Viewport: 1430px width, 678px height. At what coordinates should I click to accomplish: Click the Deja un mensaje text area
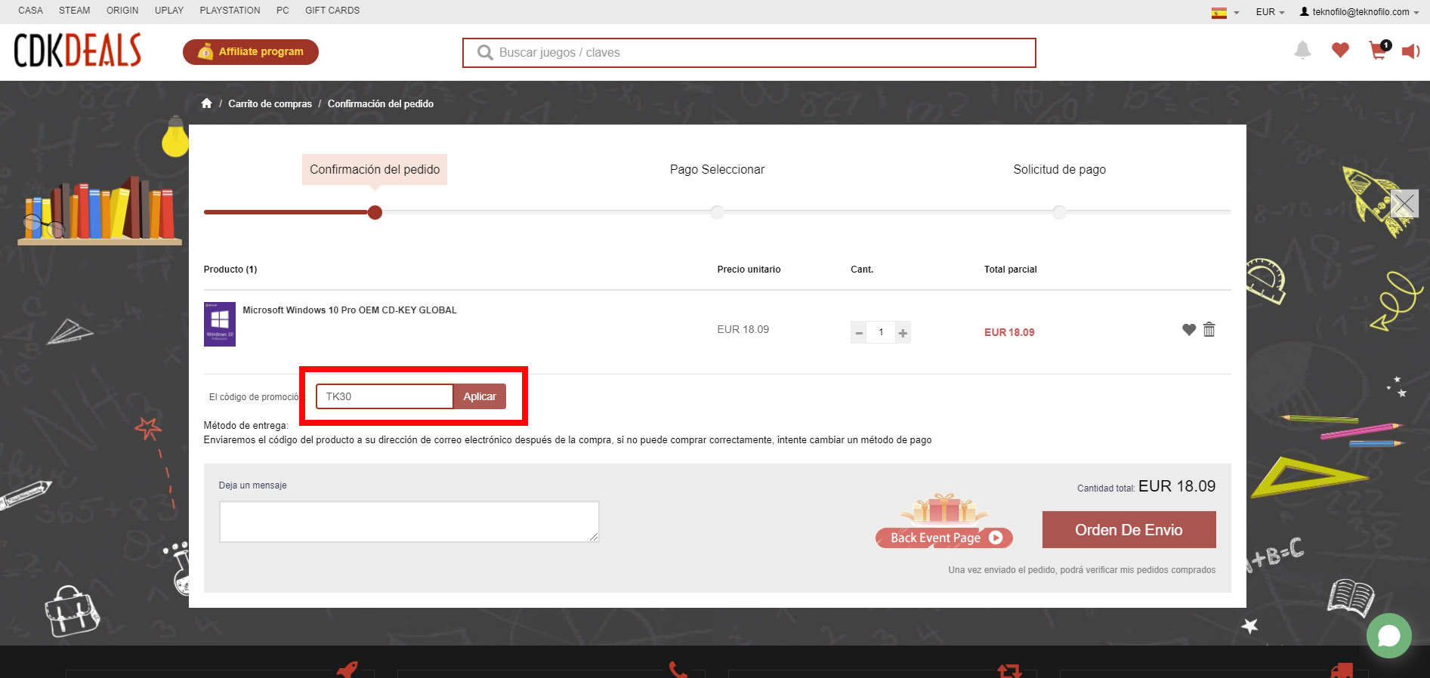(x=409, y=522)
